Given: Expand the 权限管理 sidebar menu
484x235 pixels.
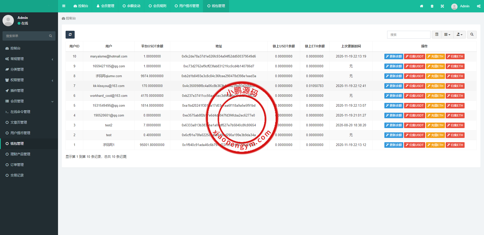Looking at the screenshot, I should pos(29,80).
